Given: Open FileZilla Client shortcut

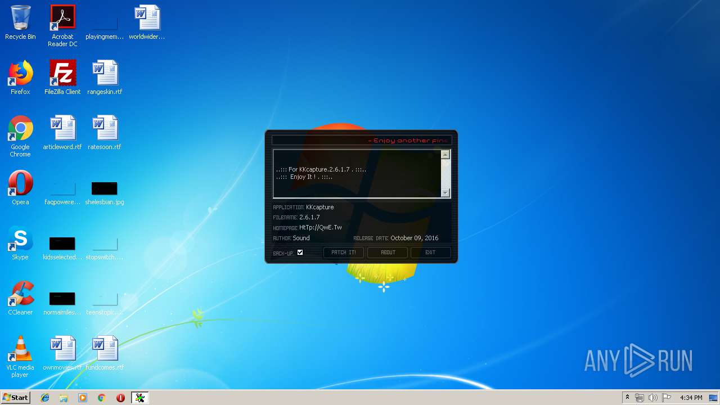Looking at the screenshot, I should click(62, 78).
